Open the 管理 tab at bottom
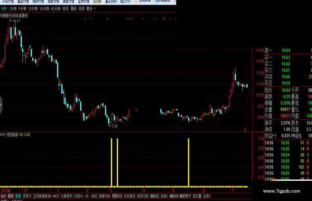 point(18,196)
